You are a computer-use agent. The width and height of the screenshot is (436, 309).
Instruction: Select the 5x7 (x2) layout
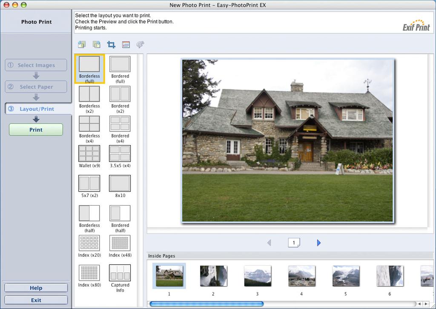(89, 186)
